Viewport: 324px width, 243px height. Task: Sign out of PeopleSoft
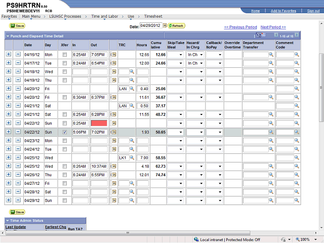point(313,11)
